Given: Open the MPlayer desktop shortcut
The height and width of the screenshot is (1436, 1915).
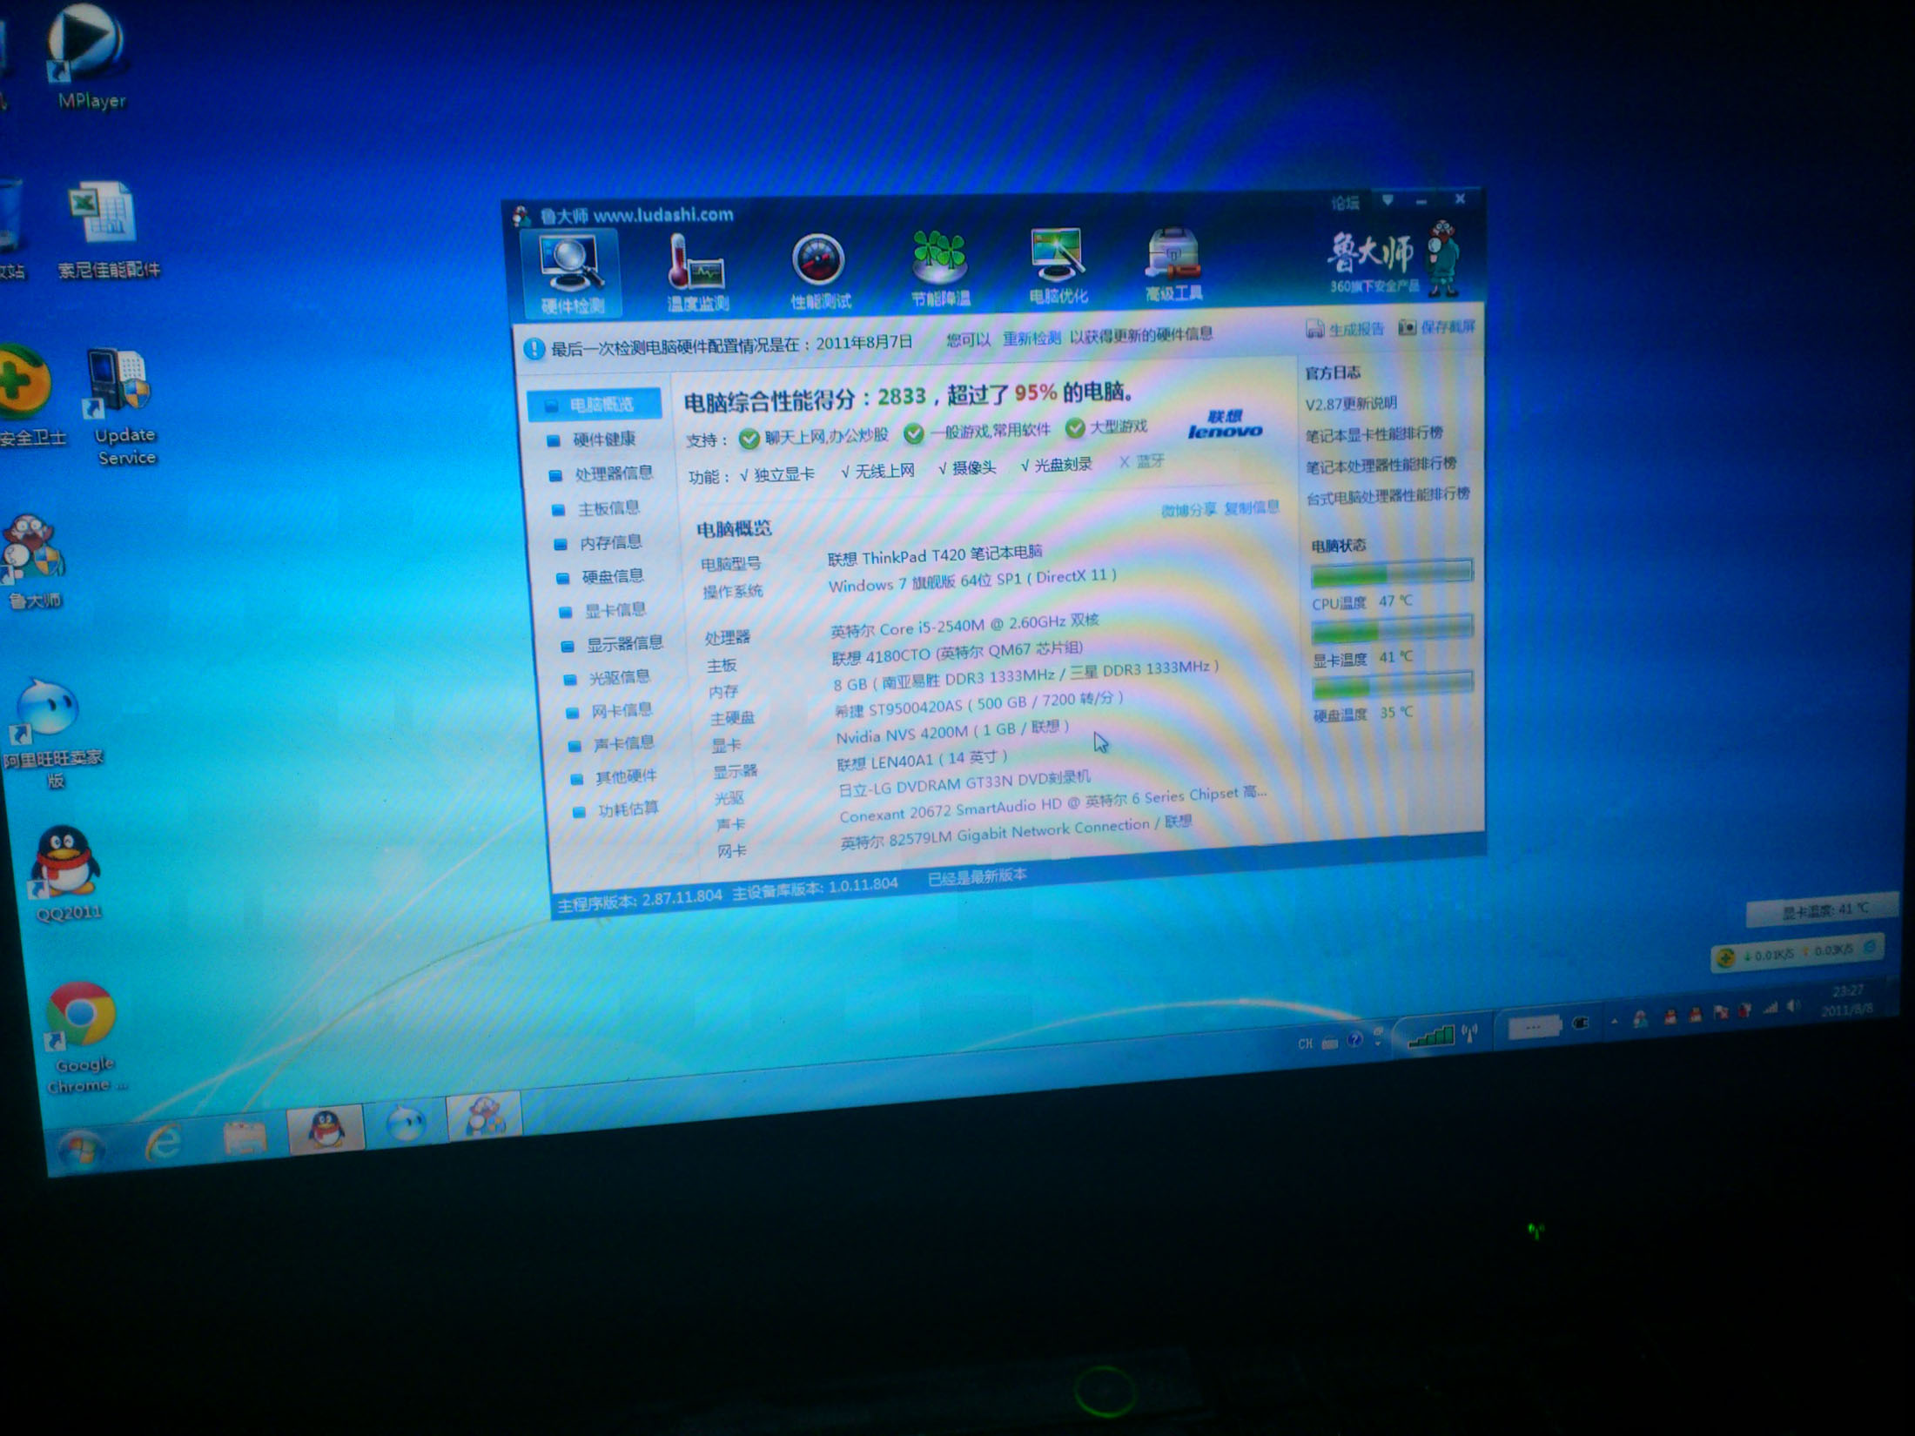Looking at the screenshot, I should (x=88, y=57).
